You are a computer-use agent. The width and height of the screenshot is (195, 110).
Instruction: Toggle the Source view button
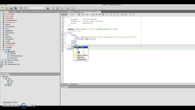point(64,15)
